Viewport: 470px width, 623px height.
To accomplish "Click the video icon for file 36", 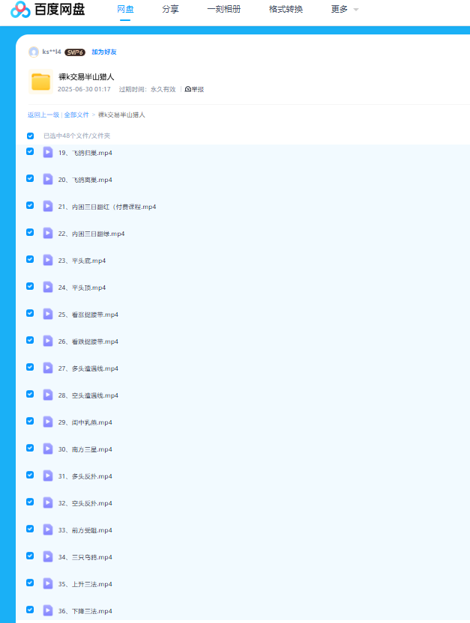I will [x=48, y=610].
